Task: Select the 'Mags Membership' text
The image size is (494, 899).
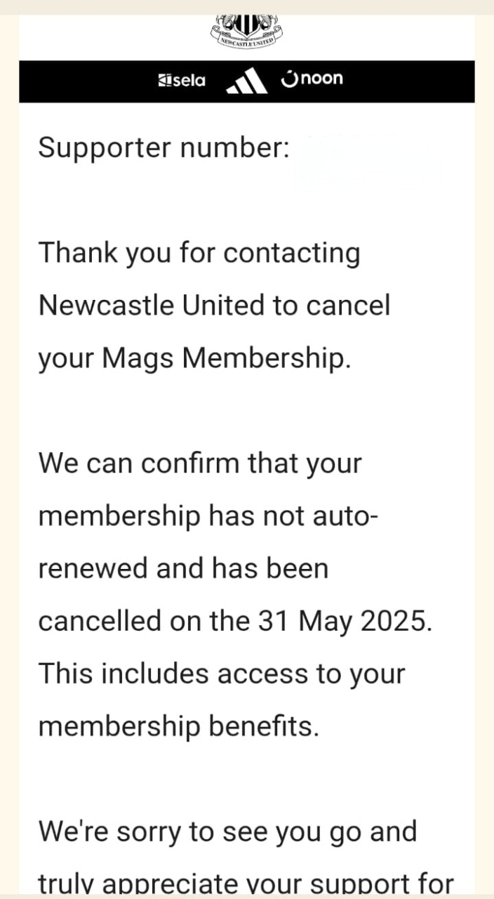Action: [x=225, y=359]
